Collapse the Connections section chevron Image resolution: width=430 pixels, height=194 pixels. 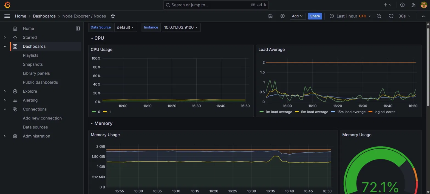5,109
